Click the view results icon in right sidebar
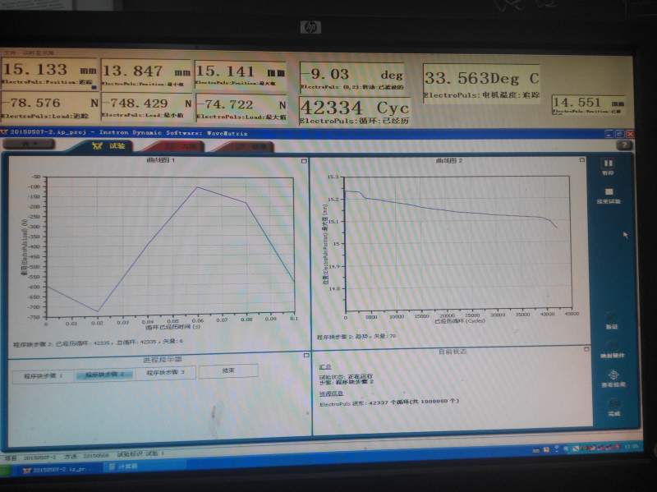657x492 pixels. (x=613, y=375)
